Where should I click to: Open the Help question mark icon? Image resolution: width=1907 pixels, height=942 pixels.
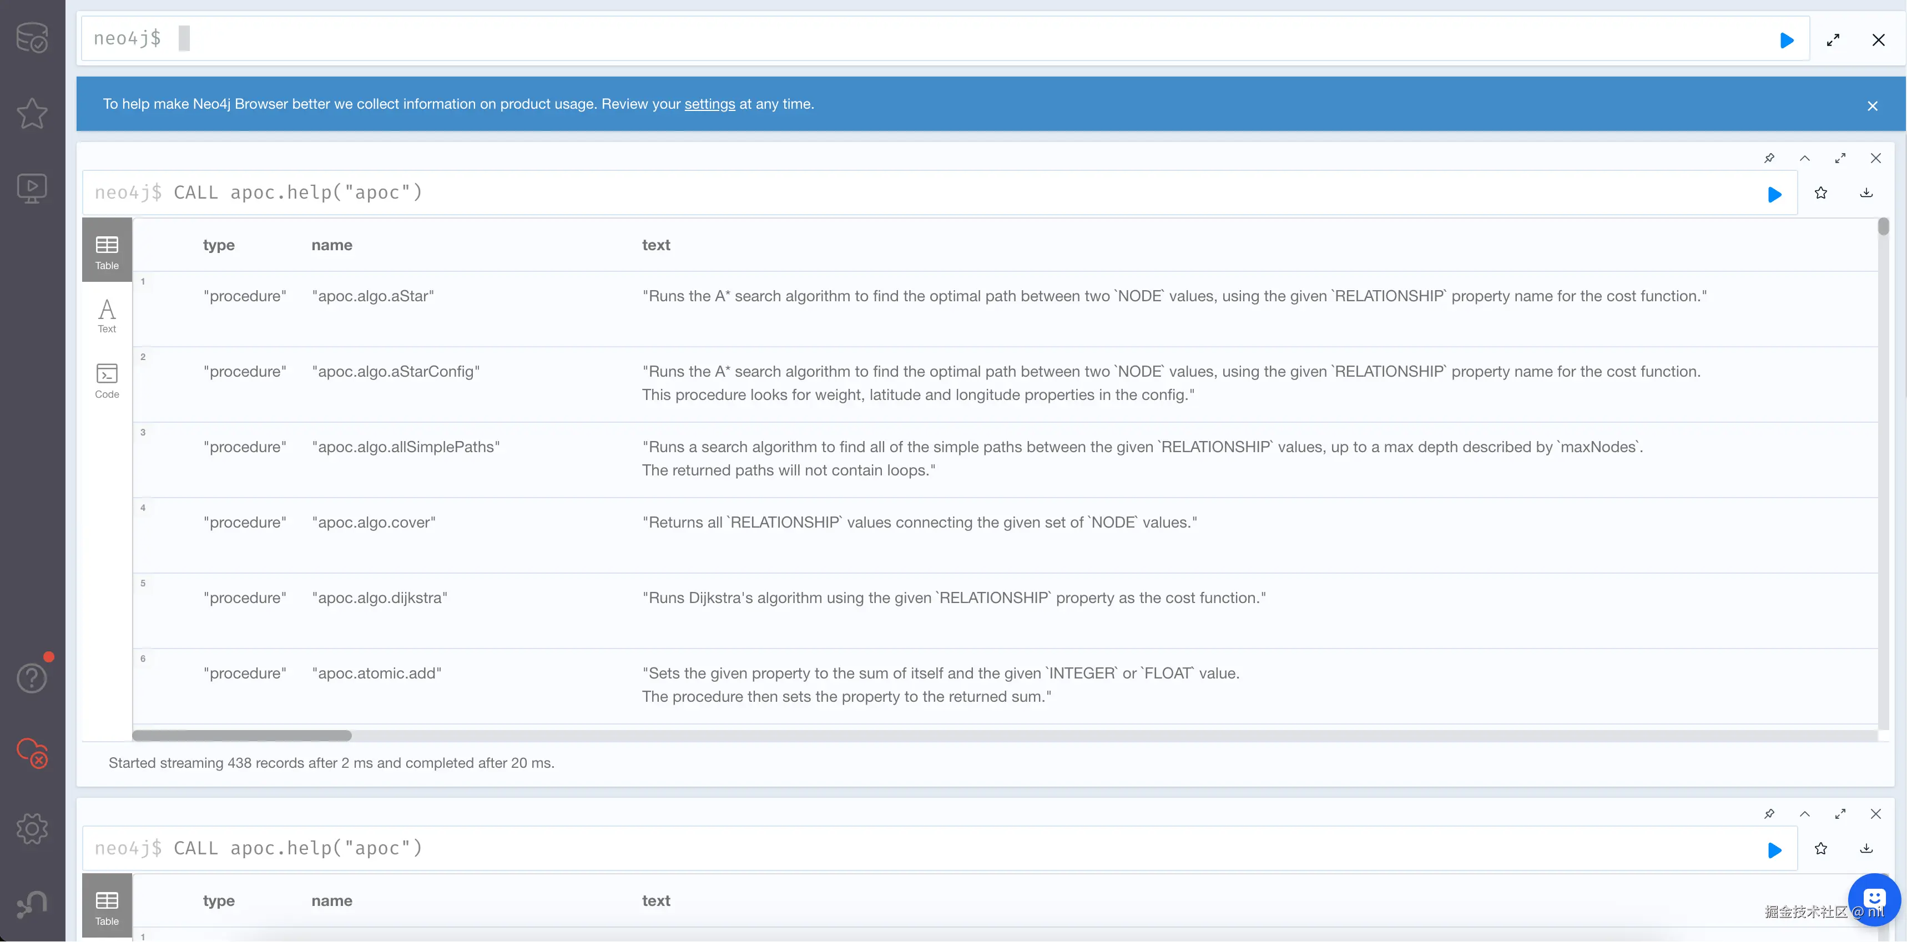[x=32, y=678]
